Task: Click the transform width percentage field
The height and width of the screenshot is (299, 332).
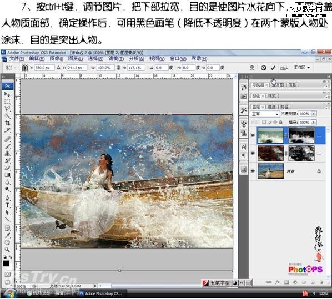Action: [x=105, y=68]
